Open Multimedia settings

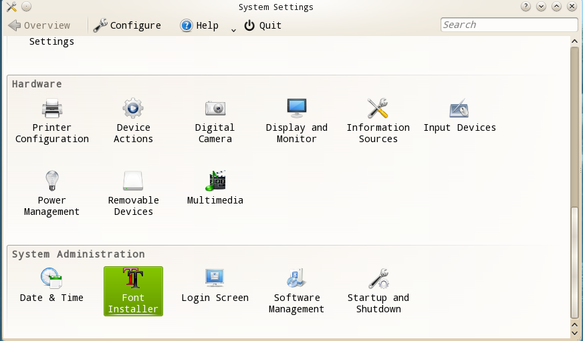[215, 188]
